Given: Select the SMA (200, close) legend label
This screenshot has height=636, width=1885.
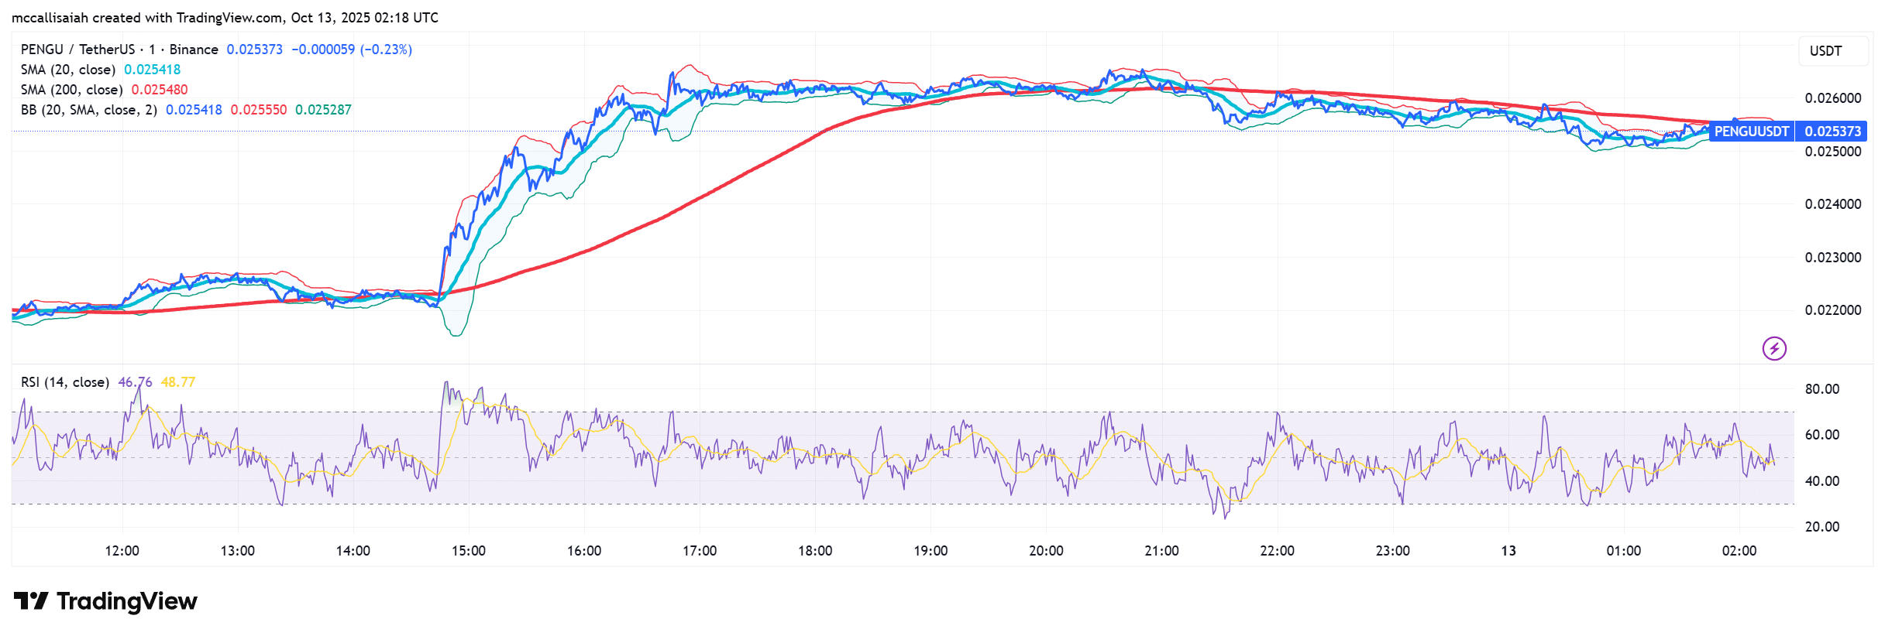Looking at the screenshot, I should [71, 90].
